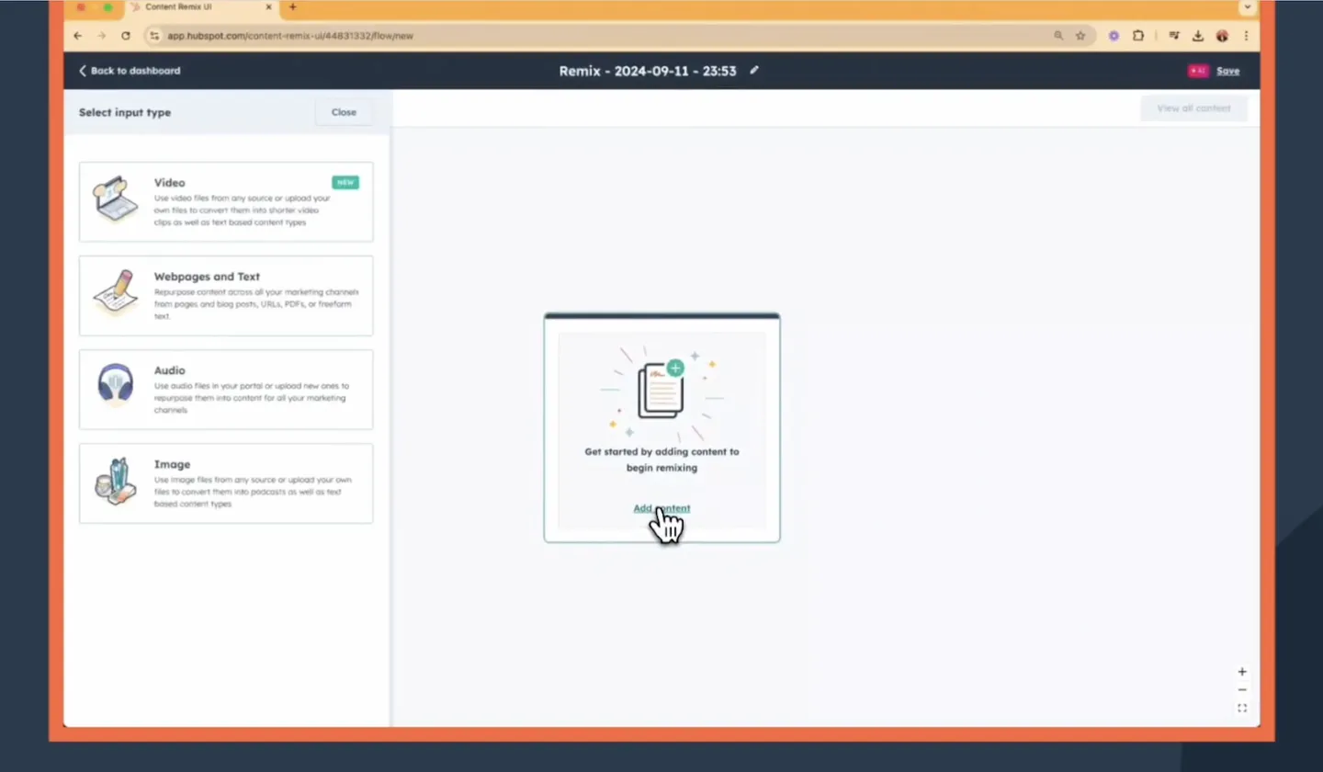The width and height of the screenshot is (1323, 772).
Task: Expand the tab search chevron
Action: tap(1247, 7)
